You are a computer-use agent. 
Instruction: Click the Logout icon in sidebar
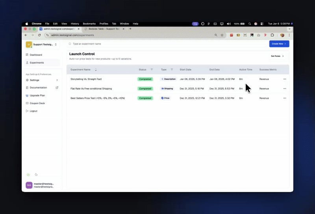click(x=27, y=111)
